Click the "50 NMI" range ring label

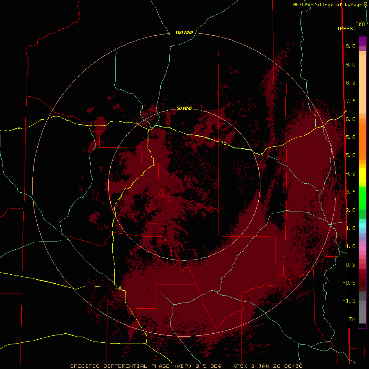point(184,108)
